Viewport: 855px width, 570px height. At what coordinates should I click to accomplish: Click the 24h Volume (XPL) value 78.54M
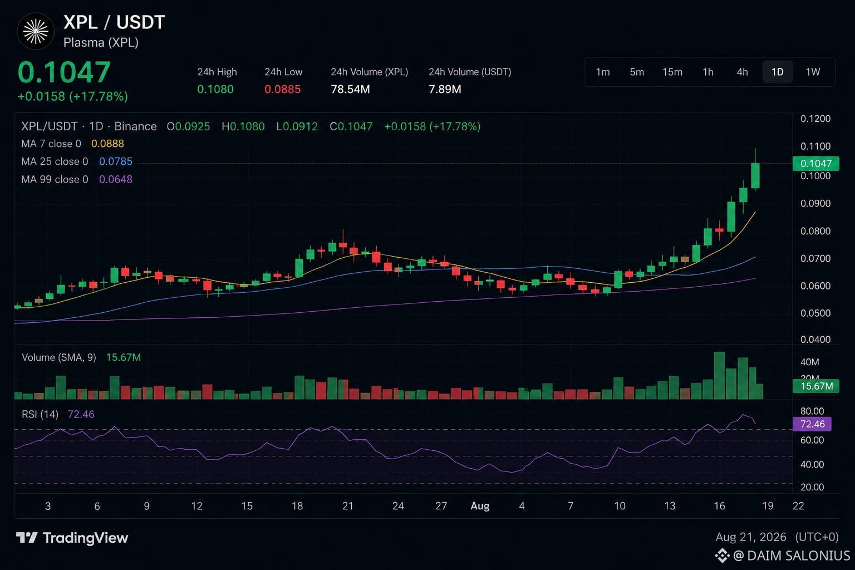[350, 89]
